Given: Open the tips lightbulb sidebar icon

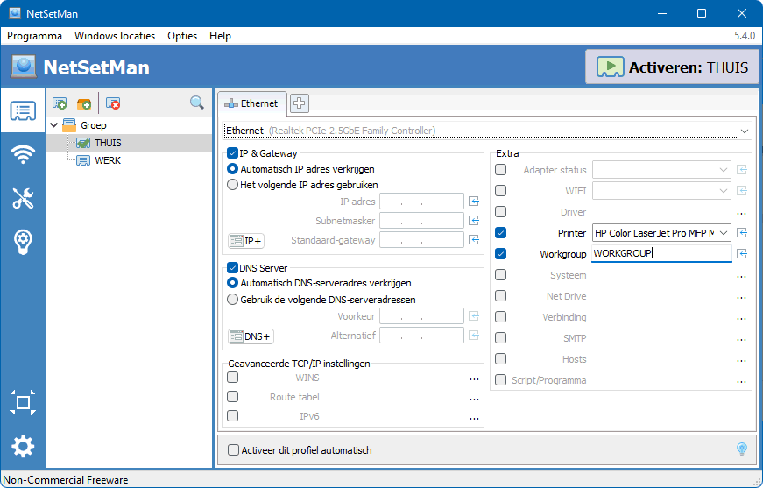Looking at the screenshot, I should 23,241.
